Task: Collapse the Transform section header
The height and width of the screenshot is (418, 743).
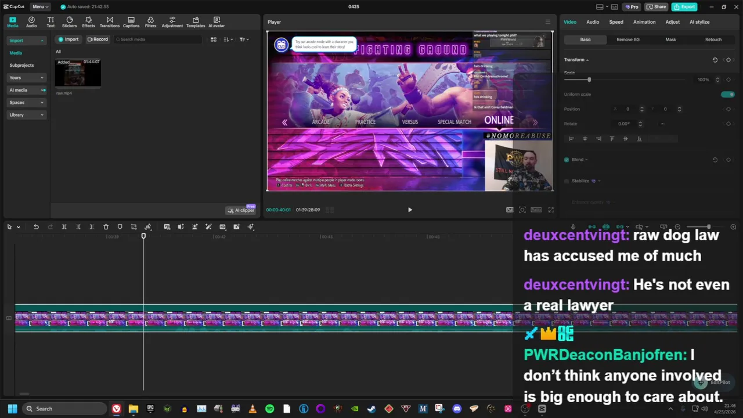Action: (576, 60)
